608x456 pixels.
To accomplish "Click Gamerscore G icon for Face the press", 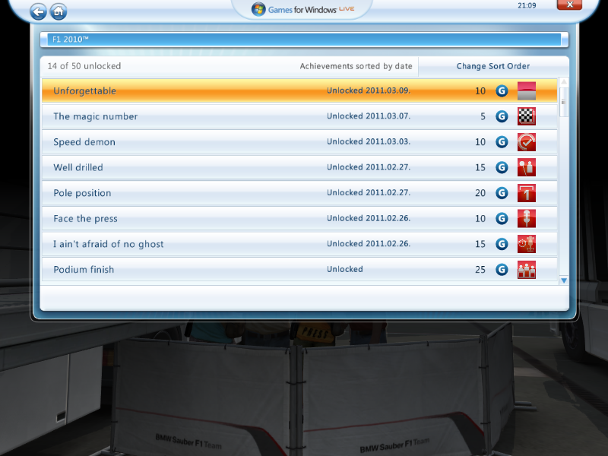I will (x=502, y=219).
